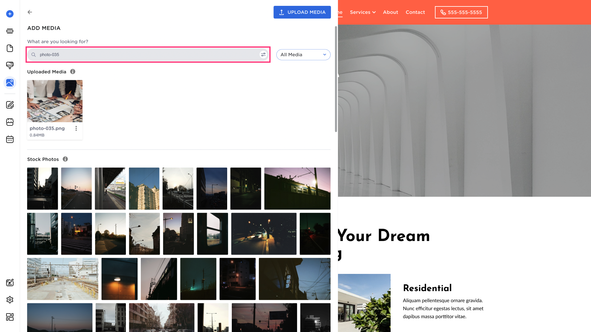Open photo-035.png three-dot options menu
Image resolution: width=591 pixels, height=332 pixels.
point(76,128)
